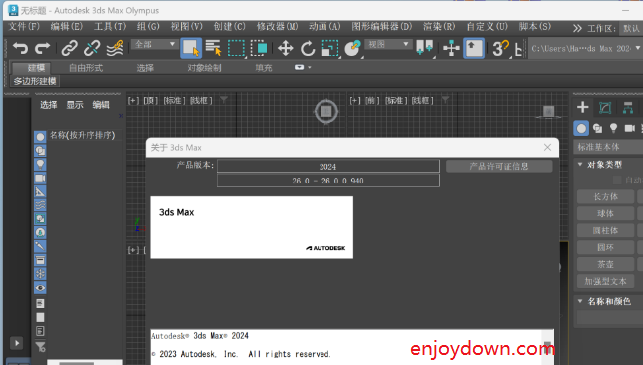Toggle Keyboard Shortcut Override button
The width and height of the screenshot is (643, 365).
click(x=474, y=48)
